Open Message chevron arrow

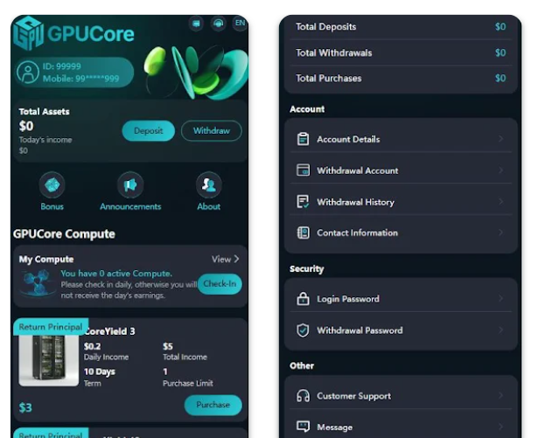click(501, 427)
